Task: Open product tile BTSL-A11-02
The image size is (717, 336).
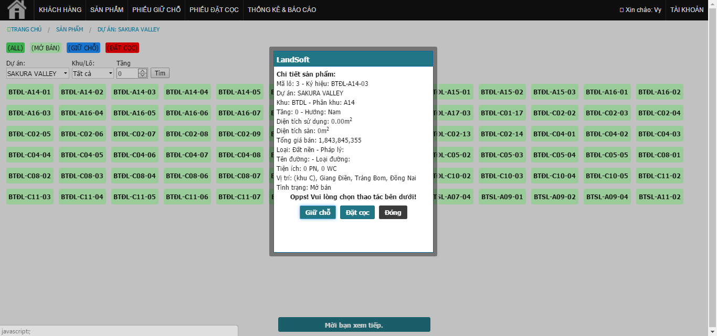Action: [660, 197]
